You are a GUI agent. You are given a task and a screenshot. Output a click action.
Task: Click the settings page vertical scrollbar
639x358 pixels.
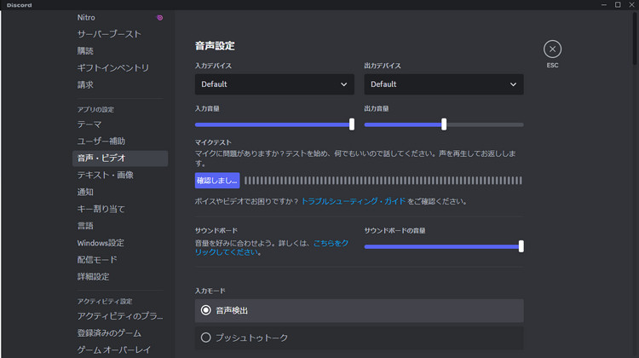[635, 38]
